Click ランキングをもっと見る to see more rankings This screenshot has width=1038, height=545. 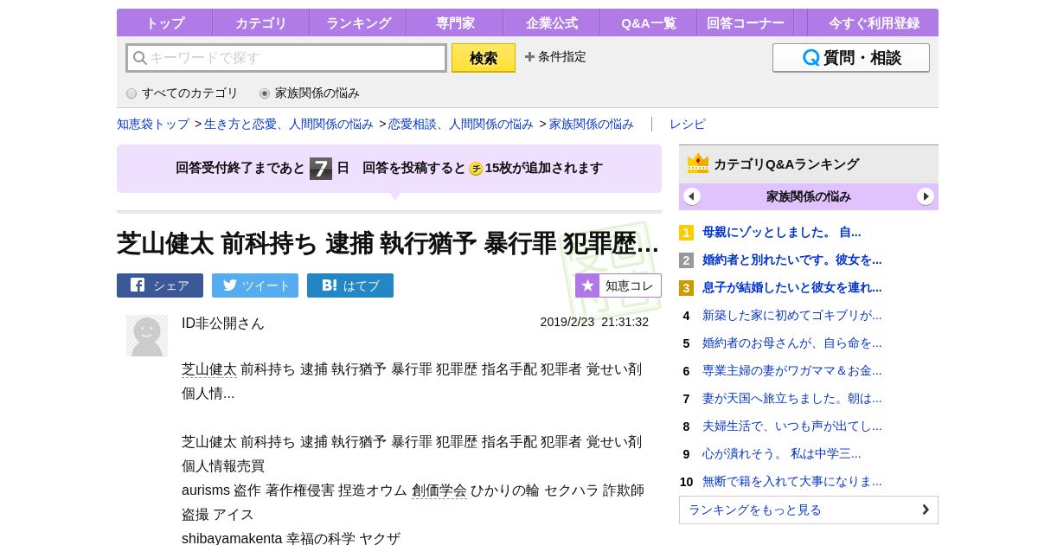[809, 510]
